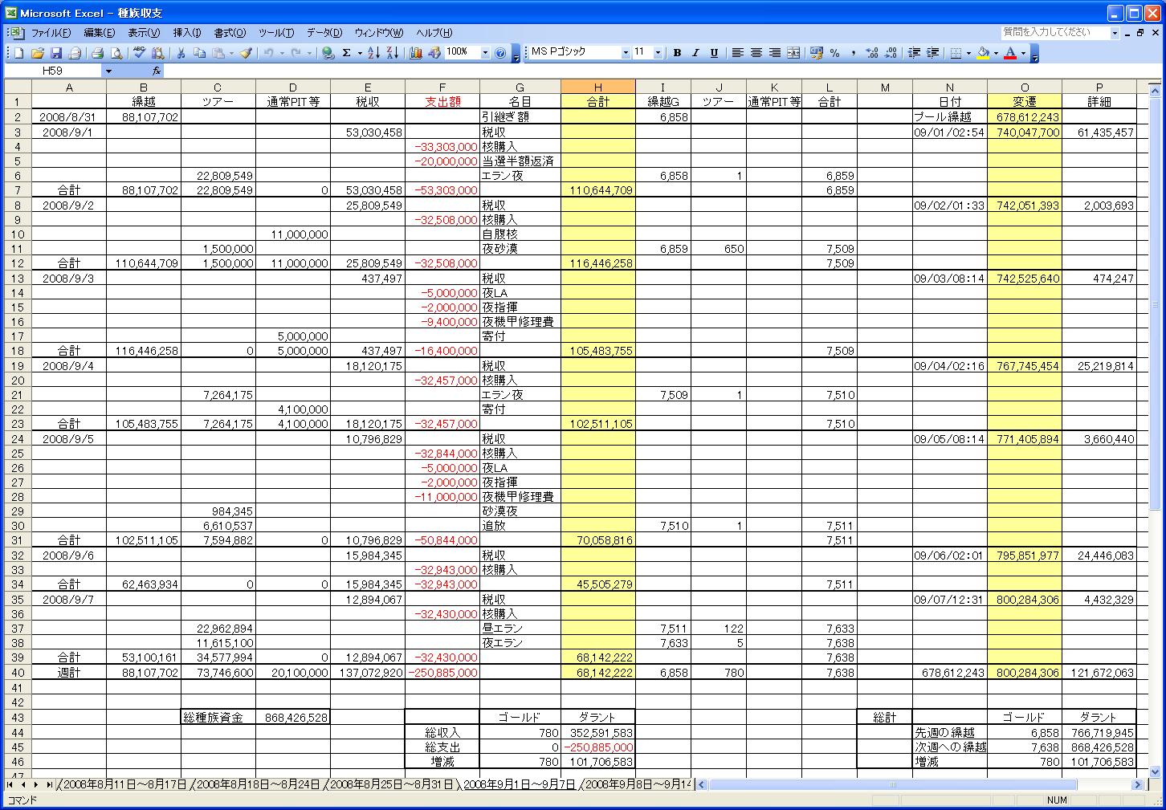
Task: Expand the Fill Color dropdown arrow
Action: click(x=996, y=53)
